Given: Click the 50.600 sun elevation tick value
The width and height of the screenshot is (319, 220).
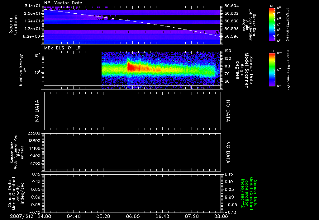Looking at the screenshot, I should point(231,21).
